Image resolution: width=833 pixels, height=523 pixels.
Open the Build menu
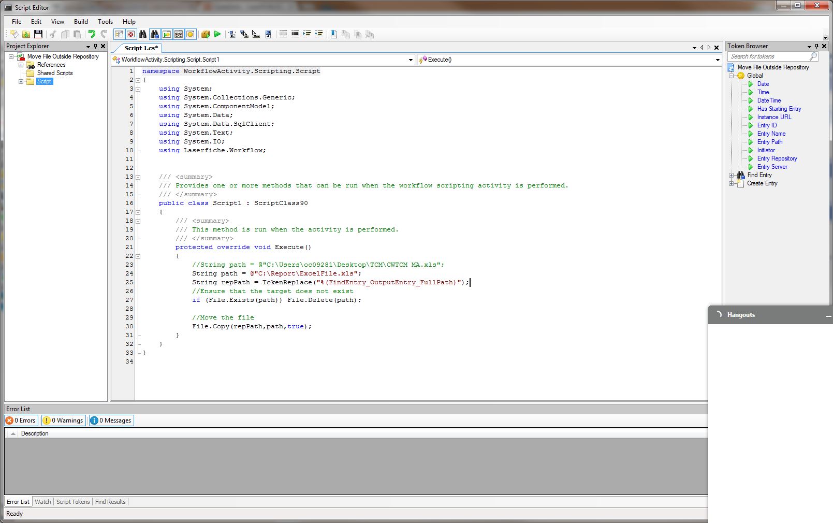(x=81, y=22)
